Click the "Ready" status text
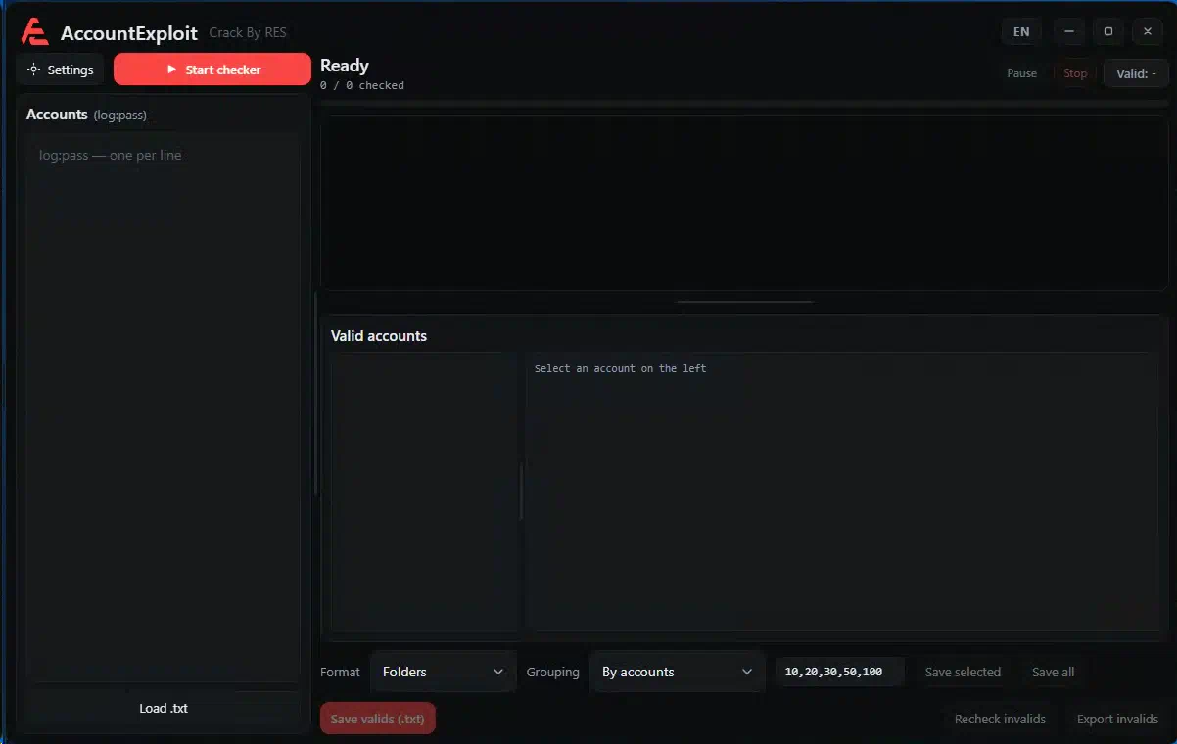Image resolution: width=1177 pixels, height=744 pixels. point(345,66)
